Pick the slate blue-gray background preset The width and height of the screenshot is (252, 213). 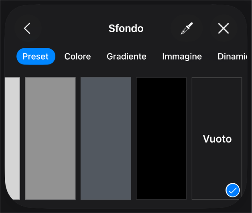click(x=106, y=139)
